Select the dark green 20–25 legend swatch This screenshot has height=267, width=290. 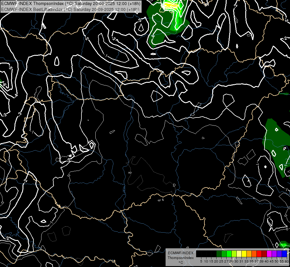(x=219, y=254)
